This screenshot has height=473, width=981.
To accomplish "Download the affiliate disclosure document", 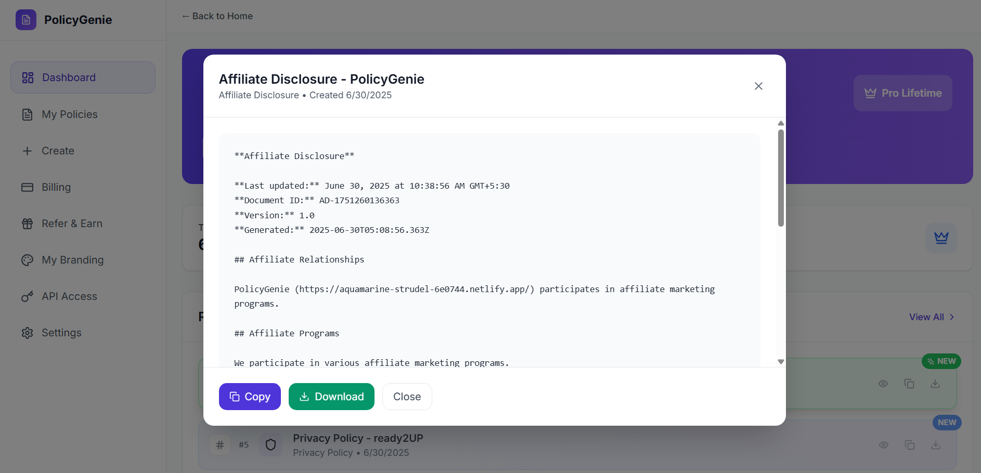I will coord(331,397).
